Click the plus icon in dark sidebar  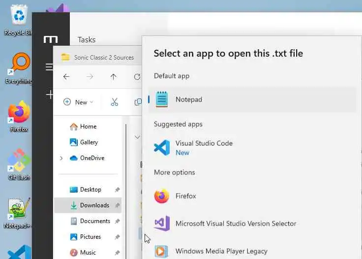coord(49,95)
